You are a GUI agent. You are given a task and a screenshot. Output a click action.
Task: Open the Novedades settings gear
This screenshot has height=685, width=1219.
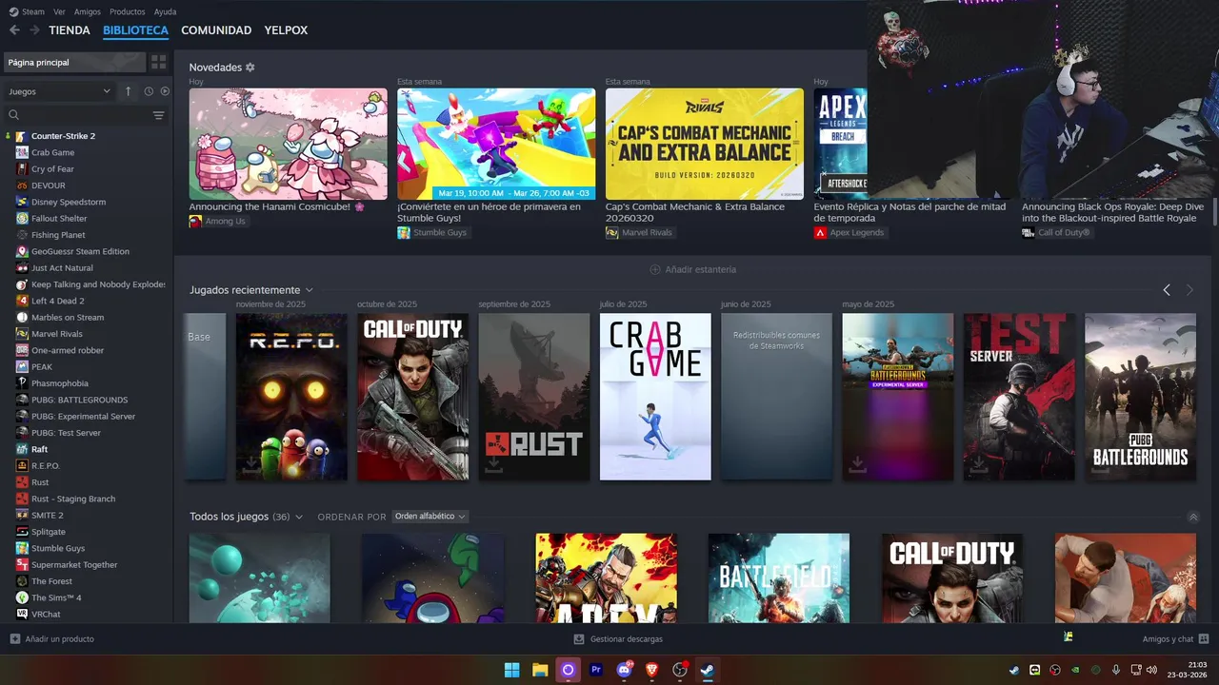click(x=250, y=68)
